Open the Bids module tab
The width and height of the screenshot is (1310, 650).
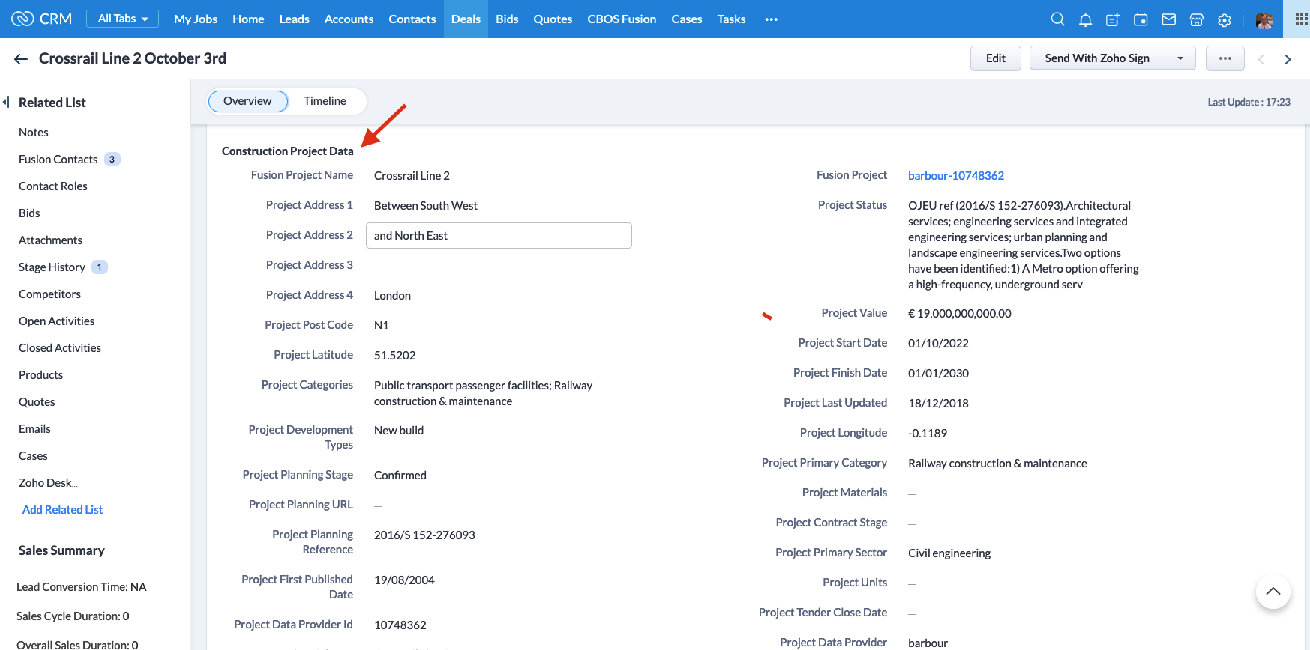pos(507,19)
